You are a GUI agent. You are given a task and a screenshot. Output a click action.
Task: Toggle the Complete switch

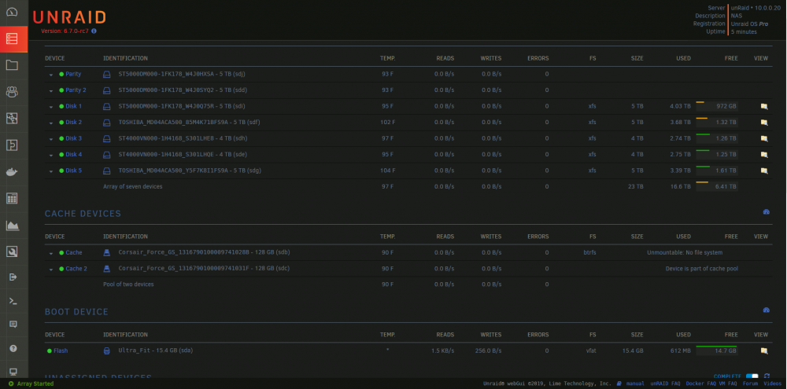click(752, 376)
